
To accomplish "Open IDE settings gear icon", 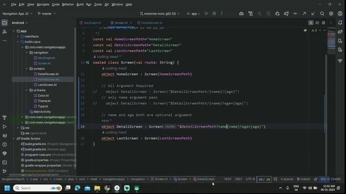I will 331,13.
